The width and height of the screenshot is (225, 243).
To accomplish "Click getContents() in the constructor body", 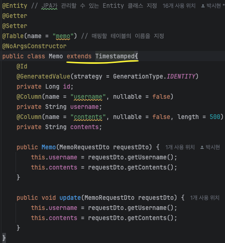I will pyautogui.click(x=150, y=167).
